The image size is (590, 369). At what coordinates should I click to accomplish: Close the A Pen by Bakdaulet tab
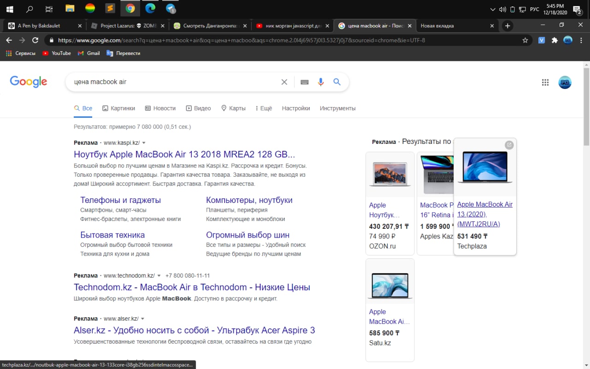tap(80, 26)
